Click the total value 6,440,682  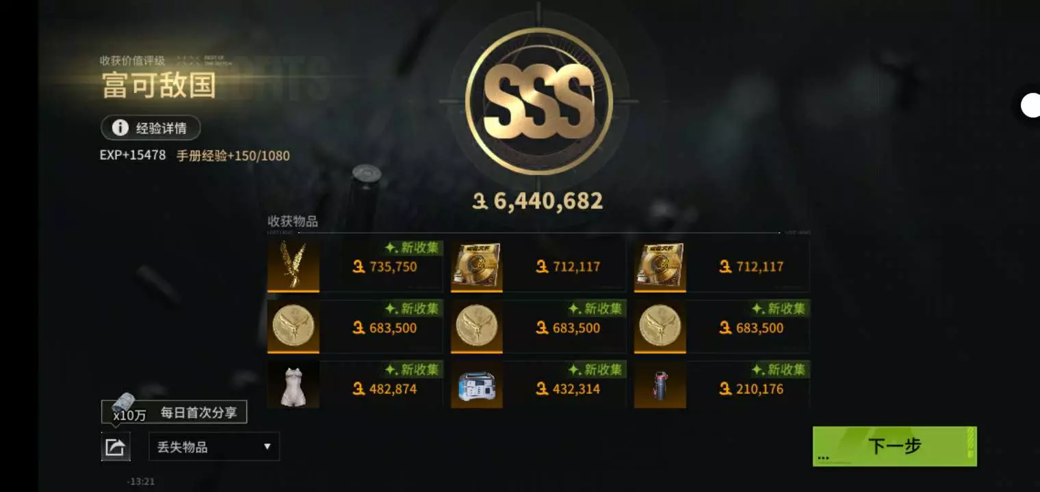(538, 201)
